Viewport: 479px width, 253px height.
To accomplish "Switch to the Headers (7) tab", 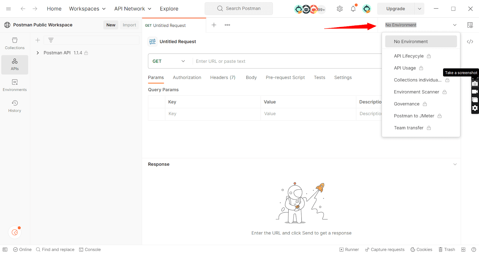I will point(223,77).
